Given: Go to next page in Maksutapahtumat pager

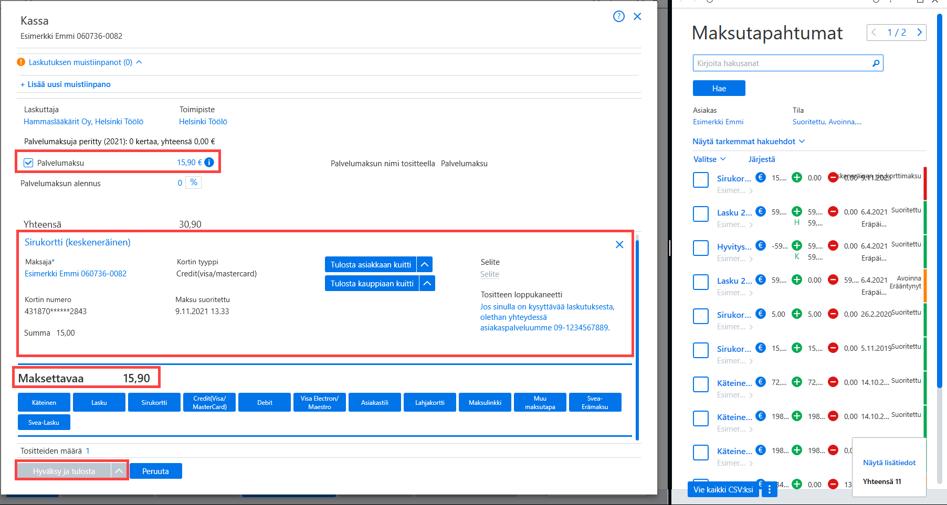Looking at the screenshot, I should (x=920, y=32).
